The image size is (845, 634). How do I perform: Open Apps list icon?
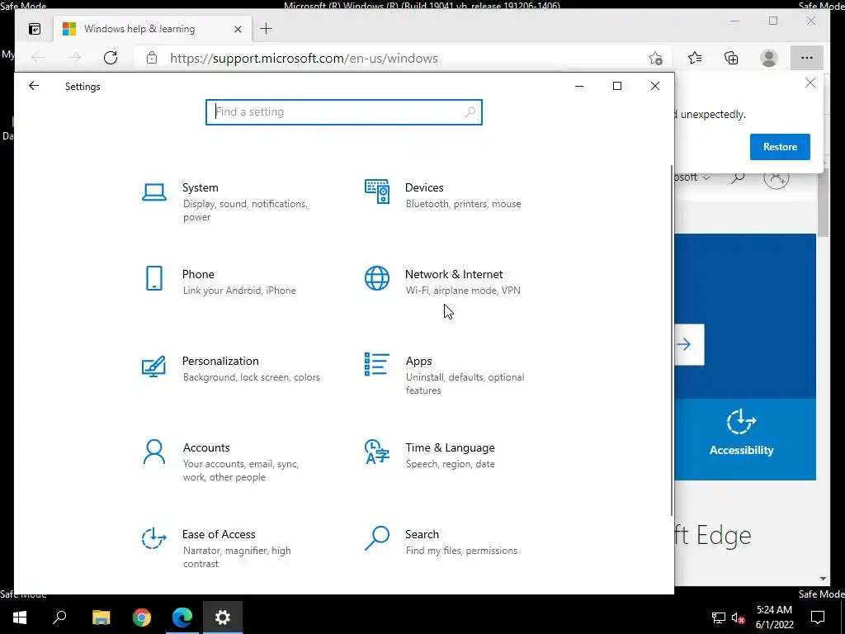376,364
